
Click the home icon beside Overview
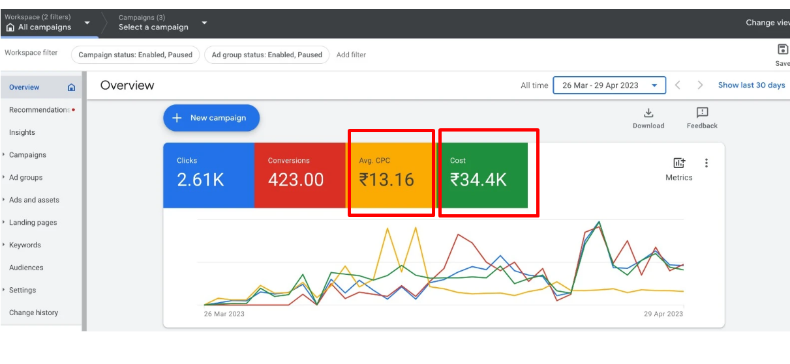tap(71, 87)
